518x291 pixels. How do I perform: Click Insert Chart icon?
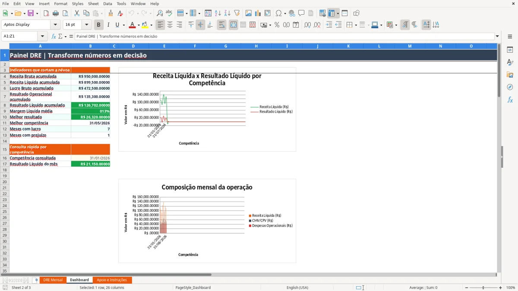click(x=258, y=13)
